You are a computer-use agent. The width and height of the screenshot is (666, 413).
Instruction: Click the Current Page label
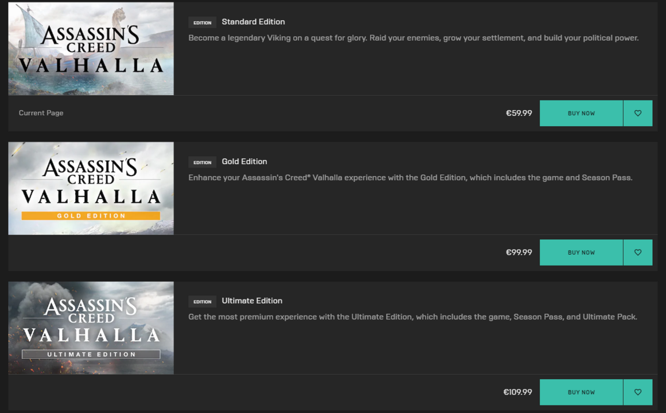click(x=41, y=113)
